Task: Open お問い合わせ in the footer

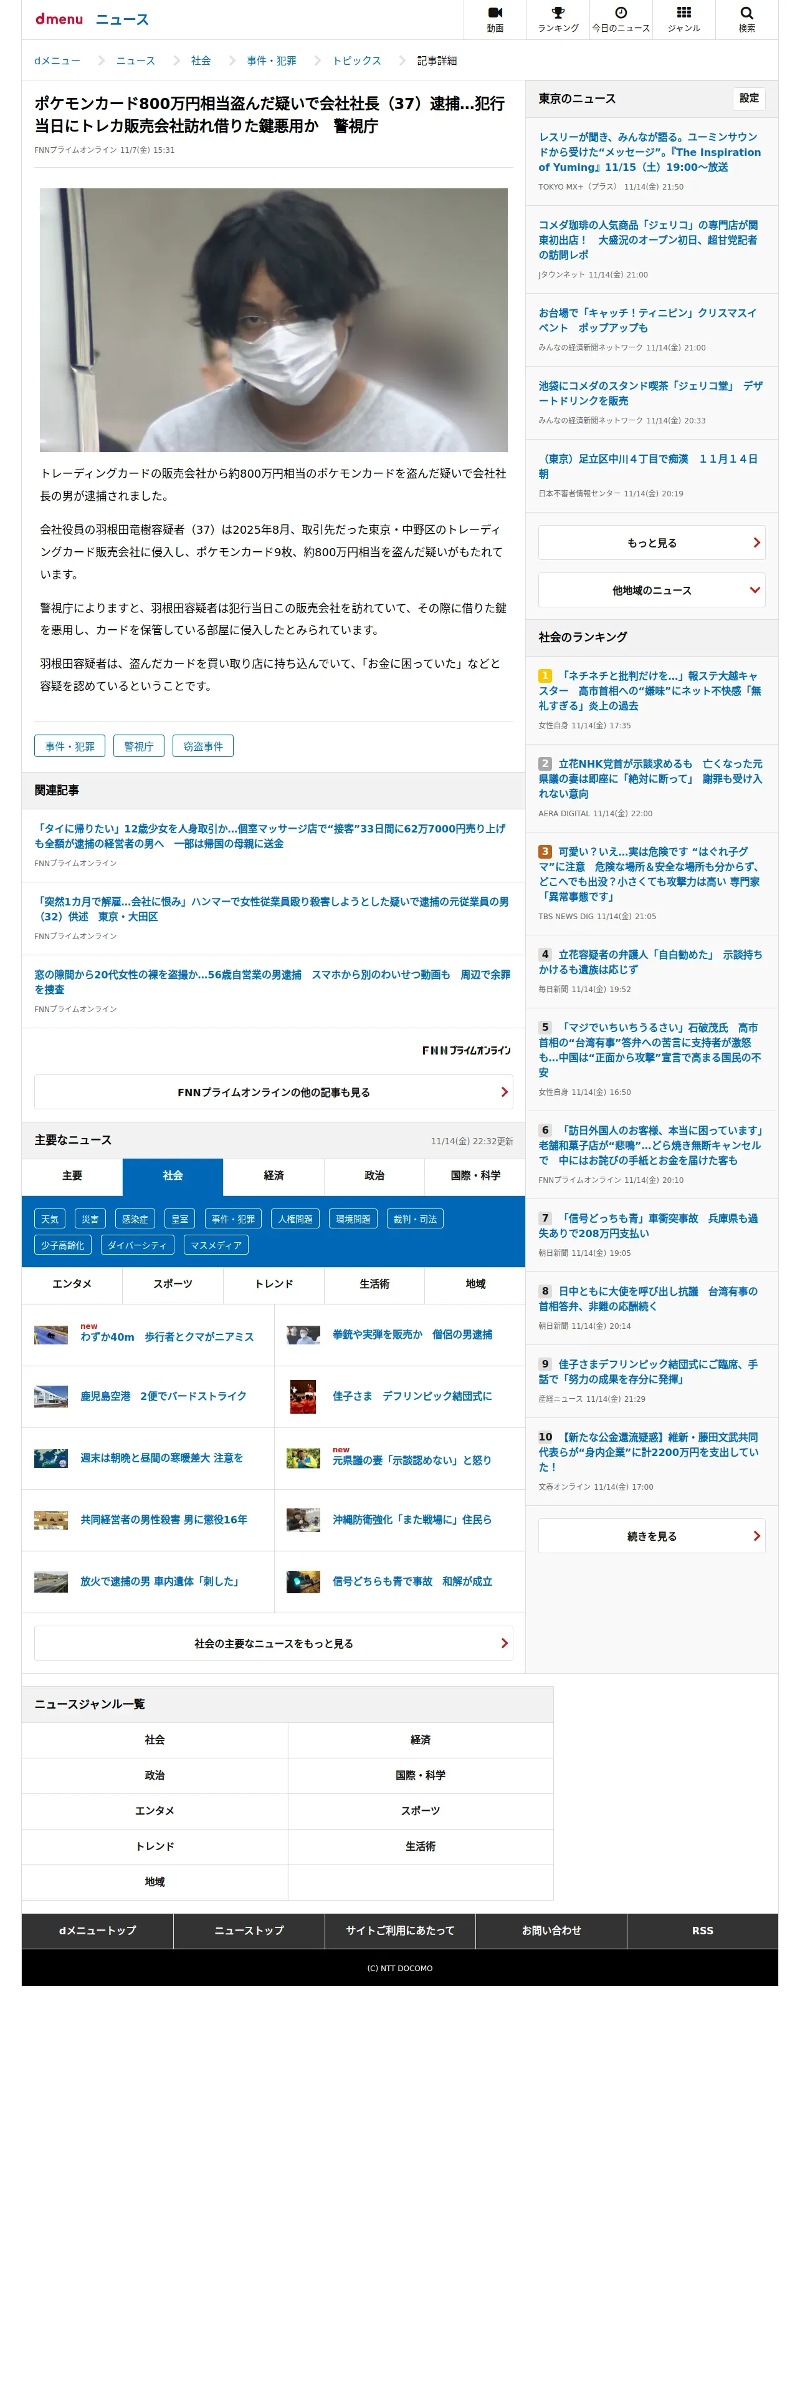Action: pyautogui.click(x=551, y=1930)
